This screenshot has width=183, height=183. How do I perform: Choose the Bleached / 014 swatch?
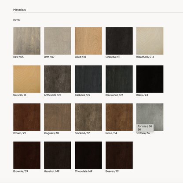(x=150, y=41)
